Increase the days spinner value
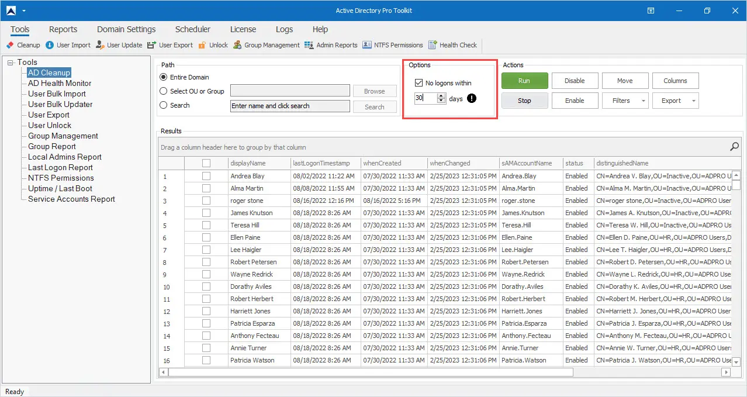The image size is (747, 397). [x=441, y=96]
